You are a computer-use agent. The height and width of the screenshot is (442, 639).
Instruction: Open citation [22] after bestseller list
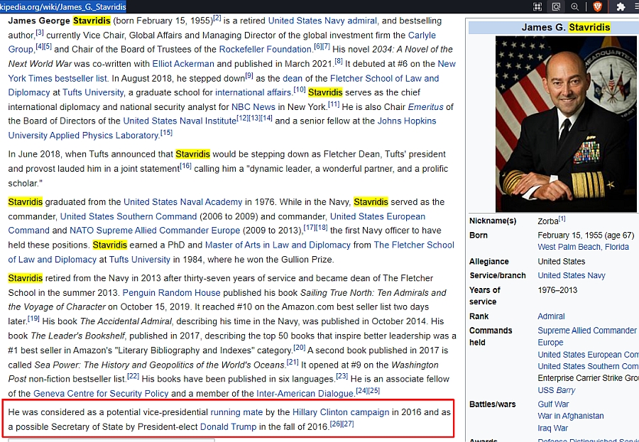133,377
